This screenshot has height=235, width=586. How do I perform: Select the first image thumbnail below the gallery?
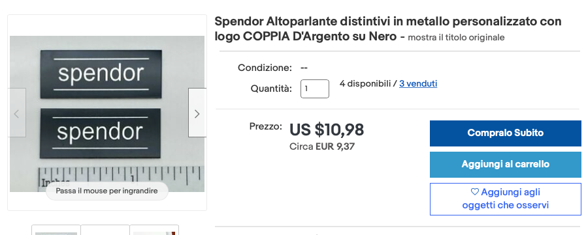pos(56,230)
